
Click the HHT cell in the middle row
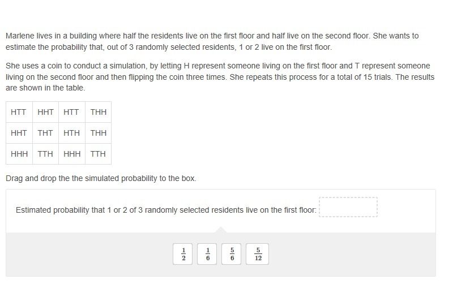(x=19, y=133)
